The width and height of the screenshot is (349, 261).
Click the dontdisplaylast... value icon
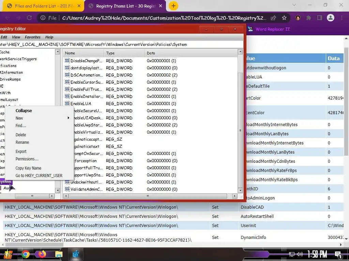click(67, 68)
